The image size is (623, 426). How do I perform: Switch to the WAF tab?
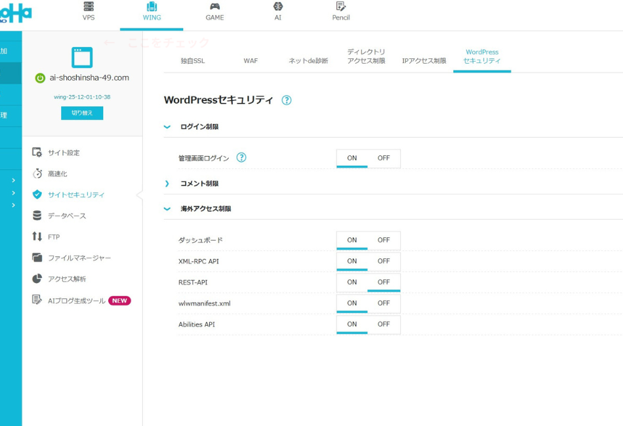[x=251, y=60]
